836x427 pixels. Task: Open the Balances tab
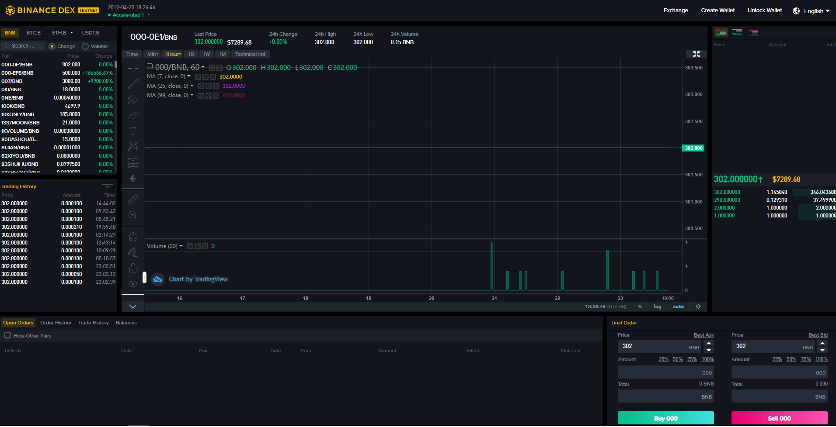point(126,323)
